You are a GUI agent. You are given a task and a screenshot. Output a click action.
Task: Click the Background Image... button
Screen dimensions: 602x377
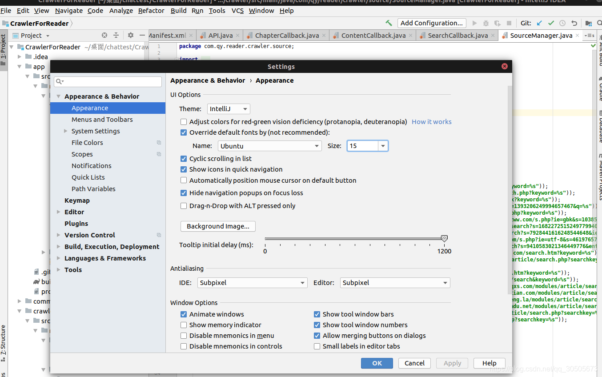[x=218, y=226]
